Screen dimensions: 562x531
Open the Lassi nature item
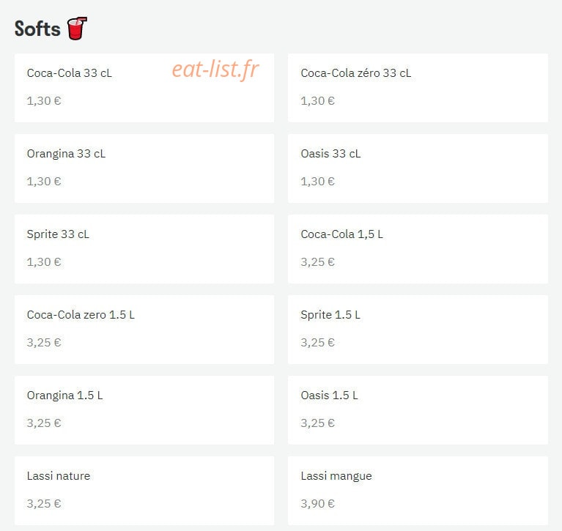(144, 491)
